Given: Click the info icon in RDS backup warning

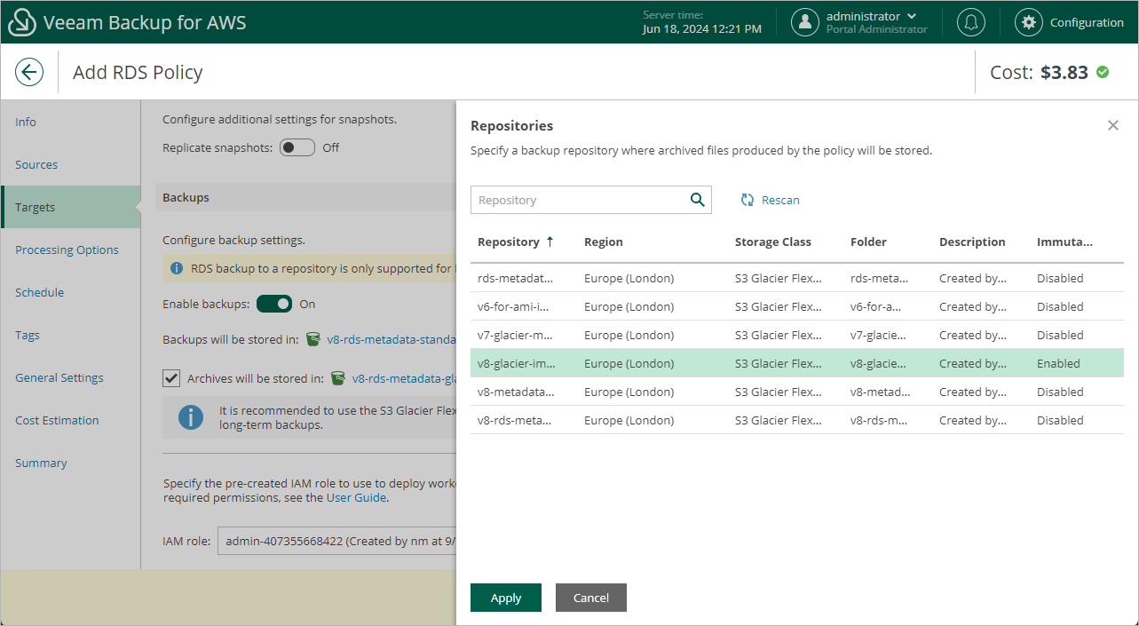Looking at the screenshot, I should tap(177, 268).
